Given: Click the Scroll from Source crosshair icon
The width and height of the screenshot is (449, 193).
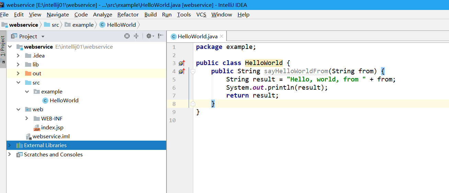Looking at the screenshot, I should (x=127, y=36).
